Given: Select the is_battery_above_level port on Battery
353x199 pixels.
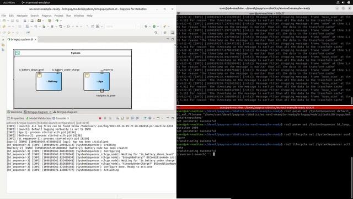Looking at the screenshot, I should coord(39,72).
